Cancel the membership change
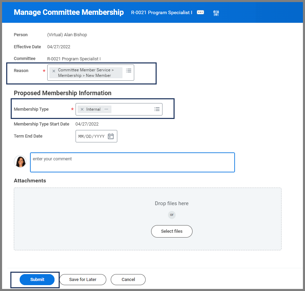The width and height of the screenshot is (305, 291). pyautogui.click(x=128, y=280)
